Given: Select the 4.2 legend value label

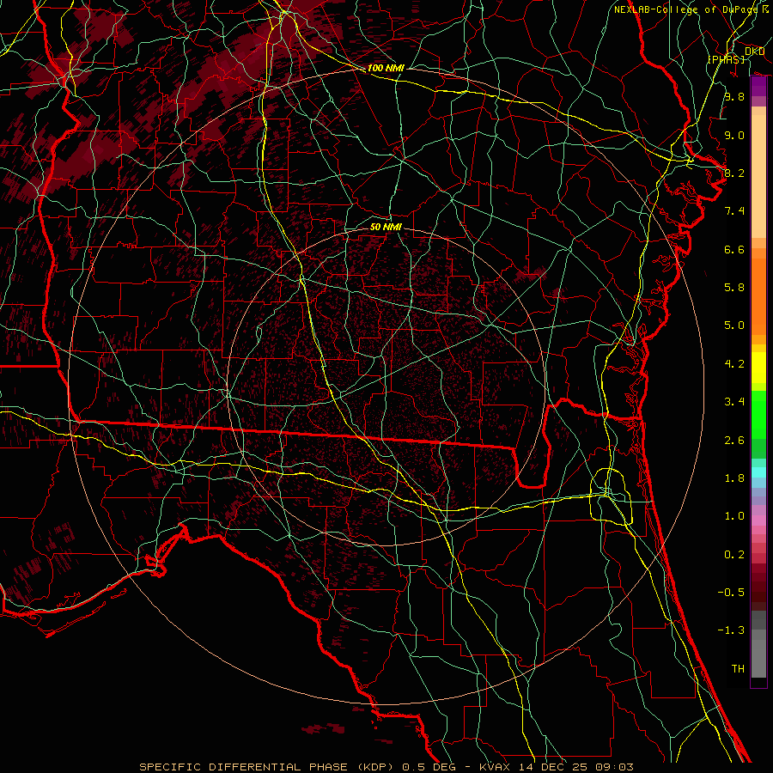Looking at the screenshot, I should click(x=733, y=363).
